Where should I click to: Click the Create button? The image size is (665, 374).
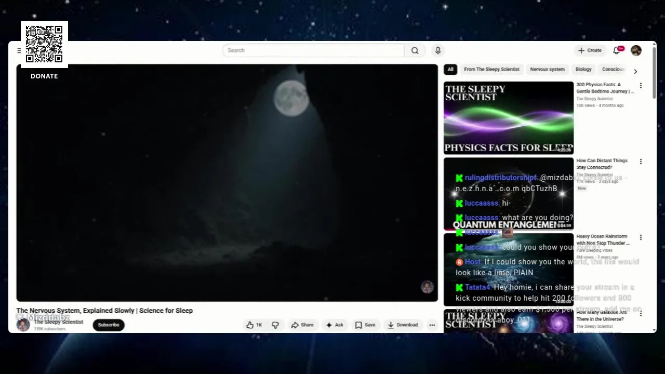click(590, 50)
